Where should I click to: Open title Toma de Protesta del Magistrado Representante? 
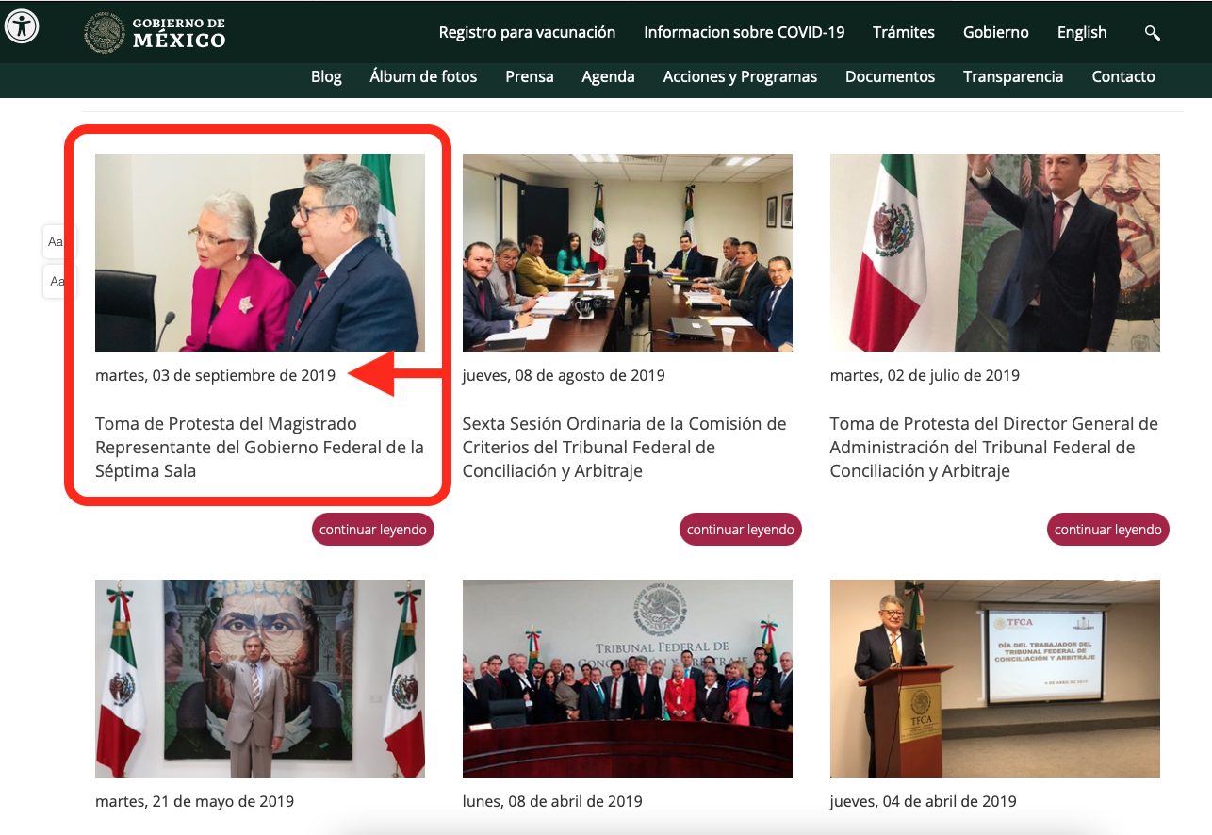coord(259,448)
